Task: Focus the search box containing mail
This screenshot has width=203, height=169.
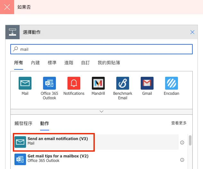Action: (101, 49)
